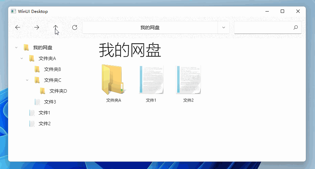This screenshot has height=169, width=315.
Task: Click the folder icon beside 文件夹D
Action: 42,91
